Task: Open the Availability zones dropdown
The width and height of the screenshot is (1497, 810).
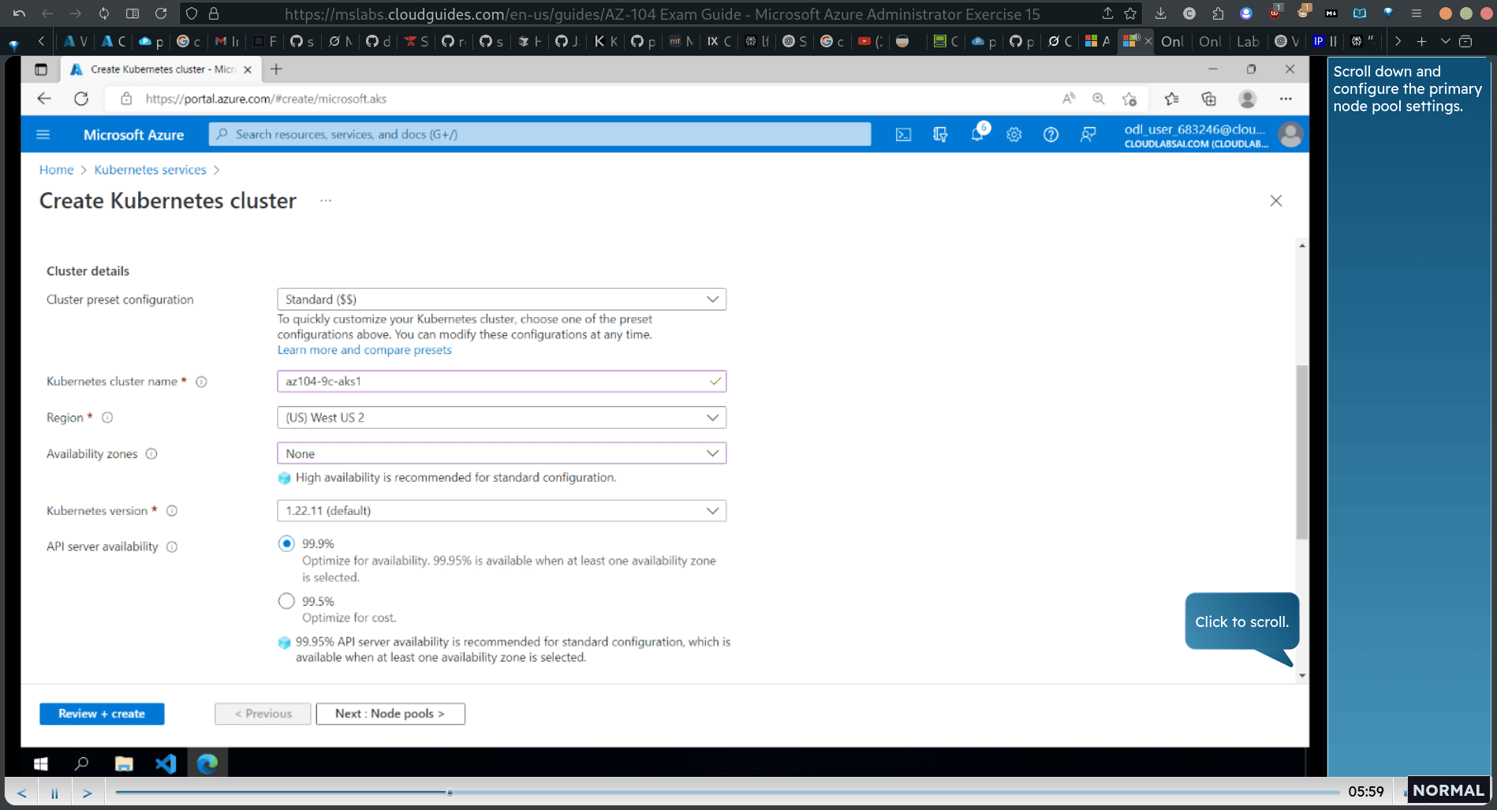Action: coord(502,454)
